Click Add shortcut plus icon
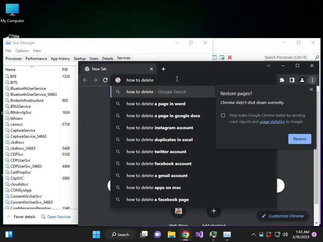Viewport: 323px width, 242px height. pyautogui.click(x=214, y=211)
